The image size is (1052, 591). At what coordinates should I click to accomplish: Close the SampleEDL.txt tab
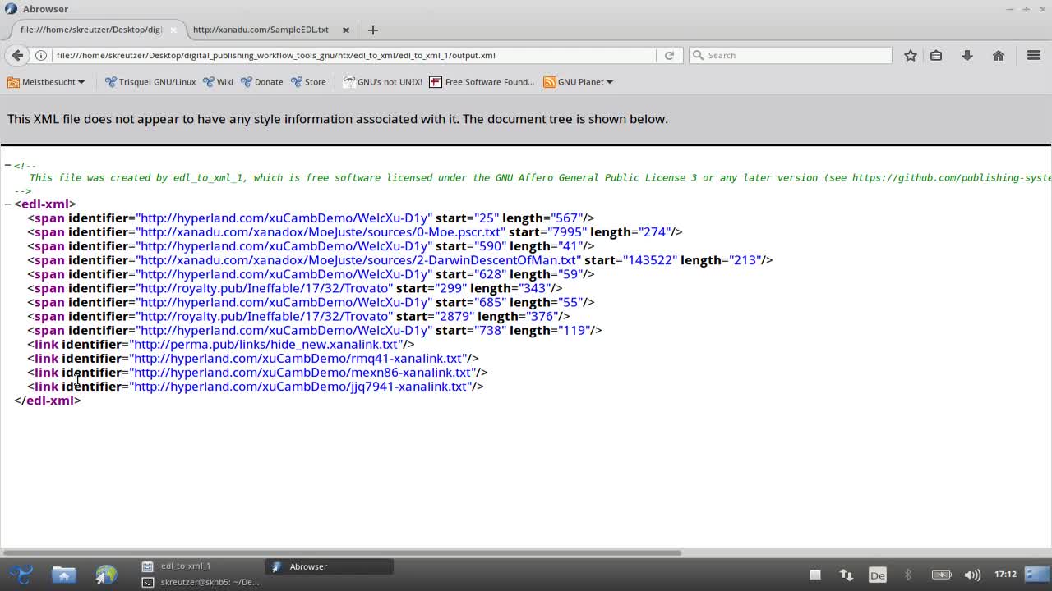tap(345, 30)
